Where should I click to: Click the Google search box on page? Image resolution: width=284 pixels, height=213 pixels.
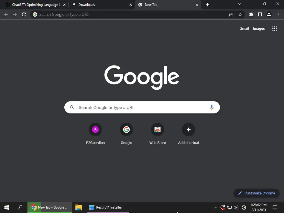click(x=142, y=107)
